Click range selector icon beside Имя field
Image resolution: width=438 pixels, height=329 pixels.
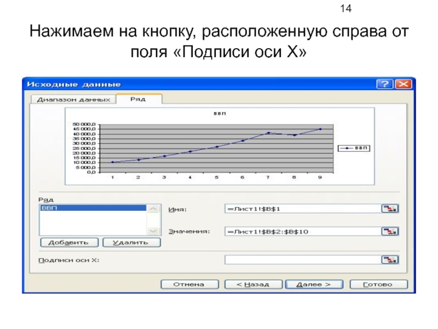[390, 209]
